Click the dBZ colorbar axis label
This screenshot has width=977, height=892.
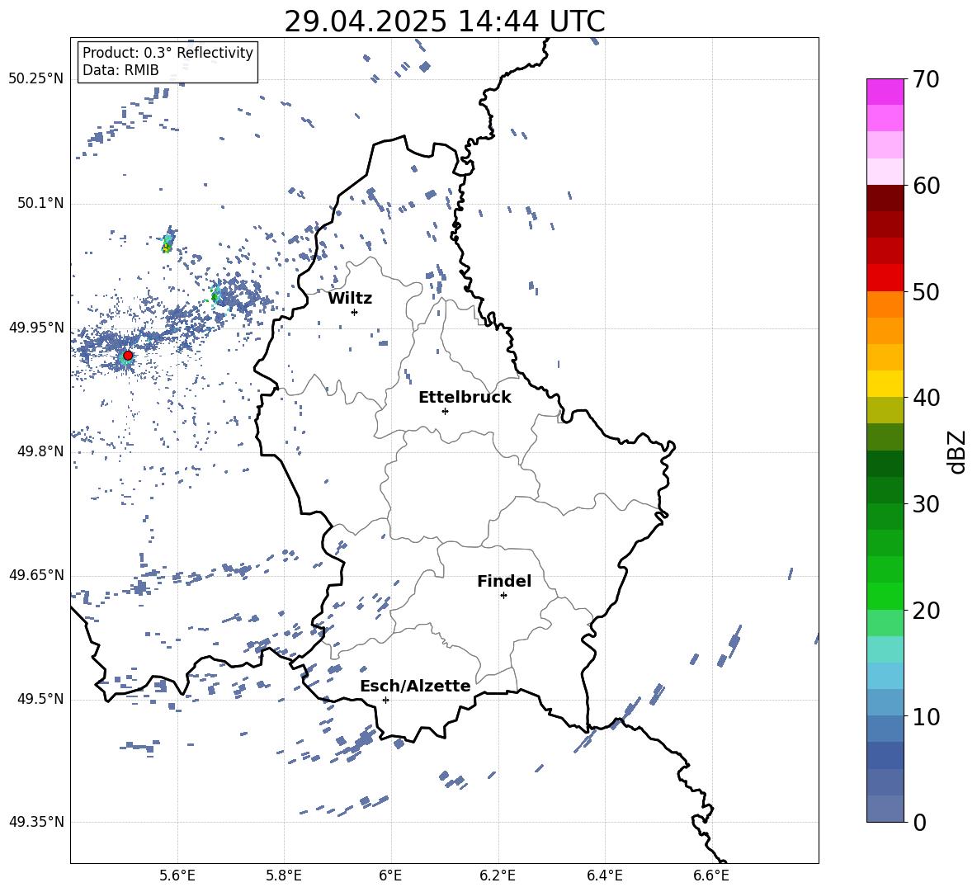958,451
